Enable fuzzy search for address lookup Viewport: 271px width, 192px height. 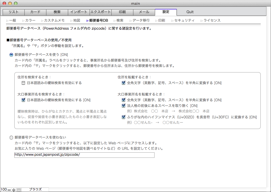point(23,83)
